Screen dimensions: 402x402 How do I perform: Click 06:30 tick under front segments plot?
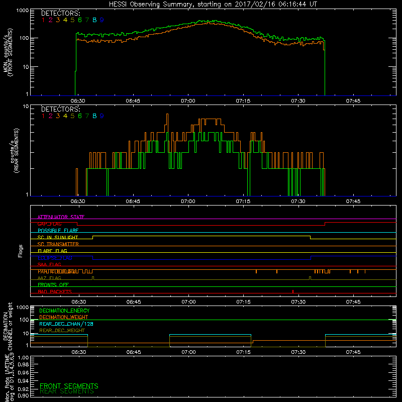point(78,101)
